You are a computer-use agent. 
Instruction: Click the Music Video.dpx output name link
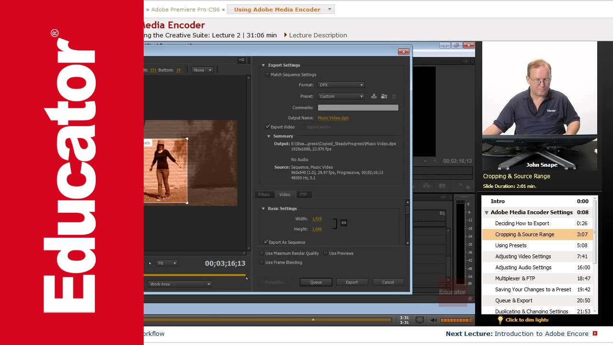tap(333, 118)
